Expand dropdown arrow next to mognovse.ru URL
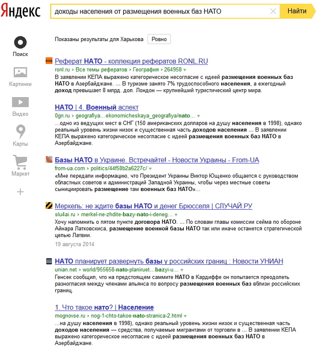 click(x=185, y=316)
